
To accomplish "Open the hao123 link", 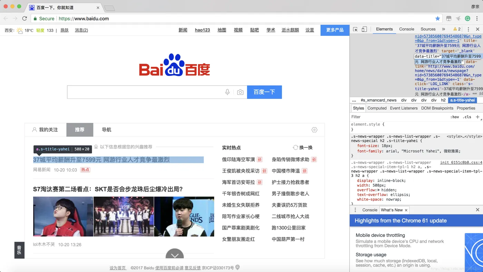I will 202,30.
